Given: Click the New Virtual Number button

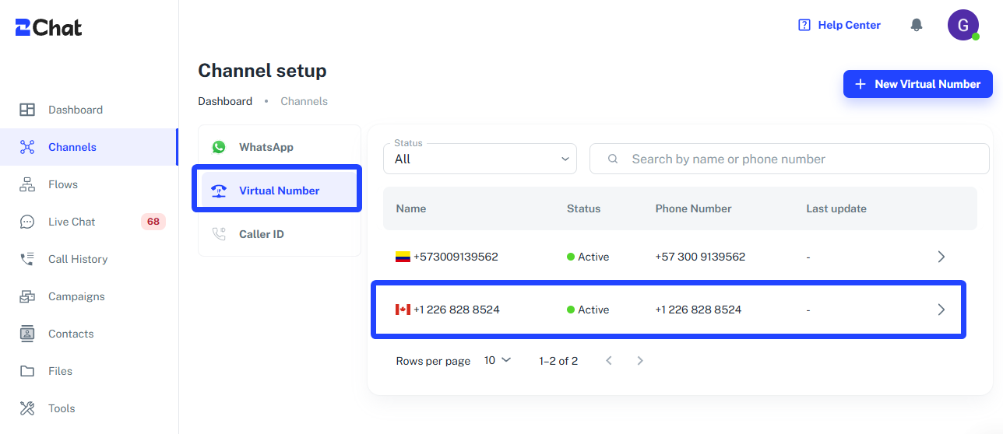Looking at the screenshot, I should click(918, 84).
